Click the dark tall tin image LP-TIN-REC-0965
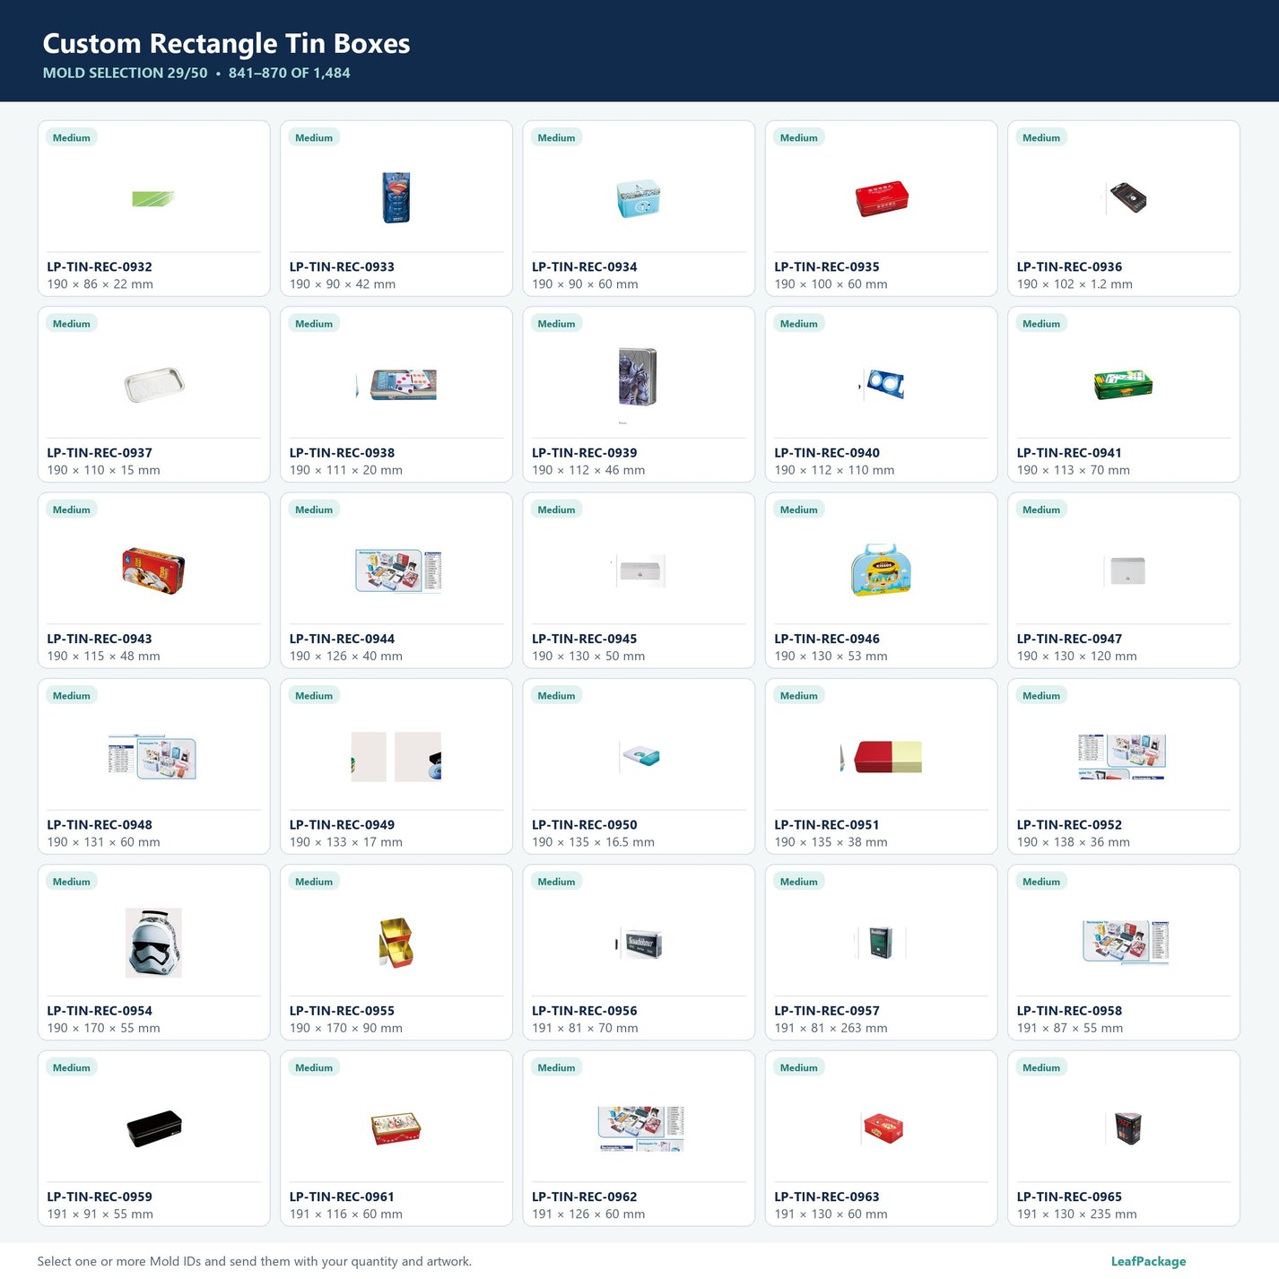Screen dimensions: 1279x1279 click(1127, 1128)
